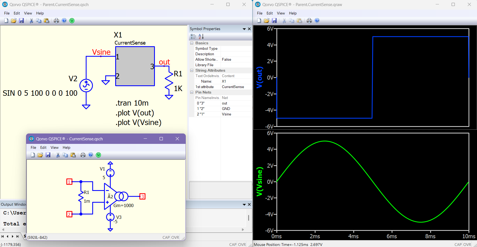This screenshot has height=247, width=477.
Task: Collapse the Basics property group
Action: point(192,43)
